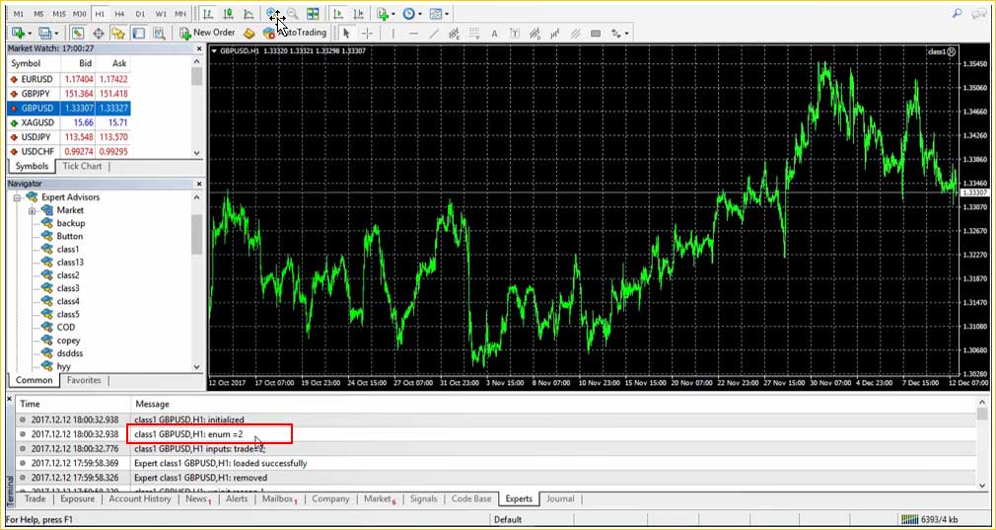Collapse the Expert Advisors tree node
The height and width of the screenshot is (530, 996).
coord(17,197)
